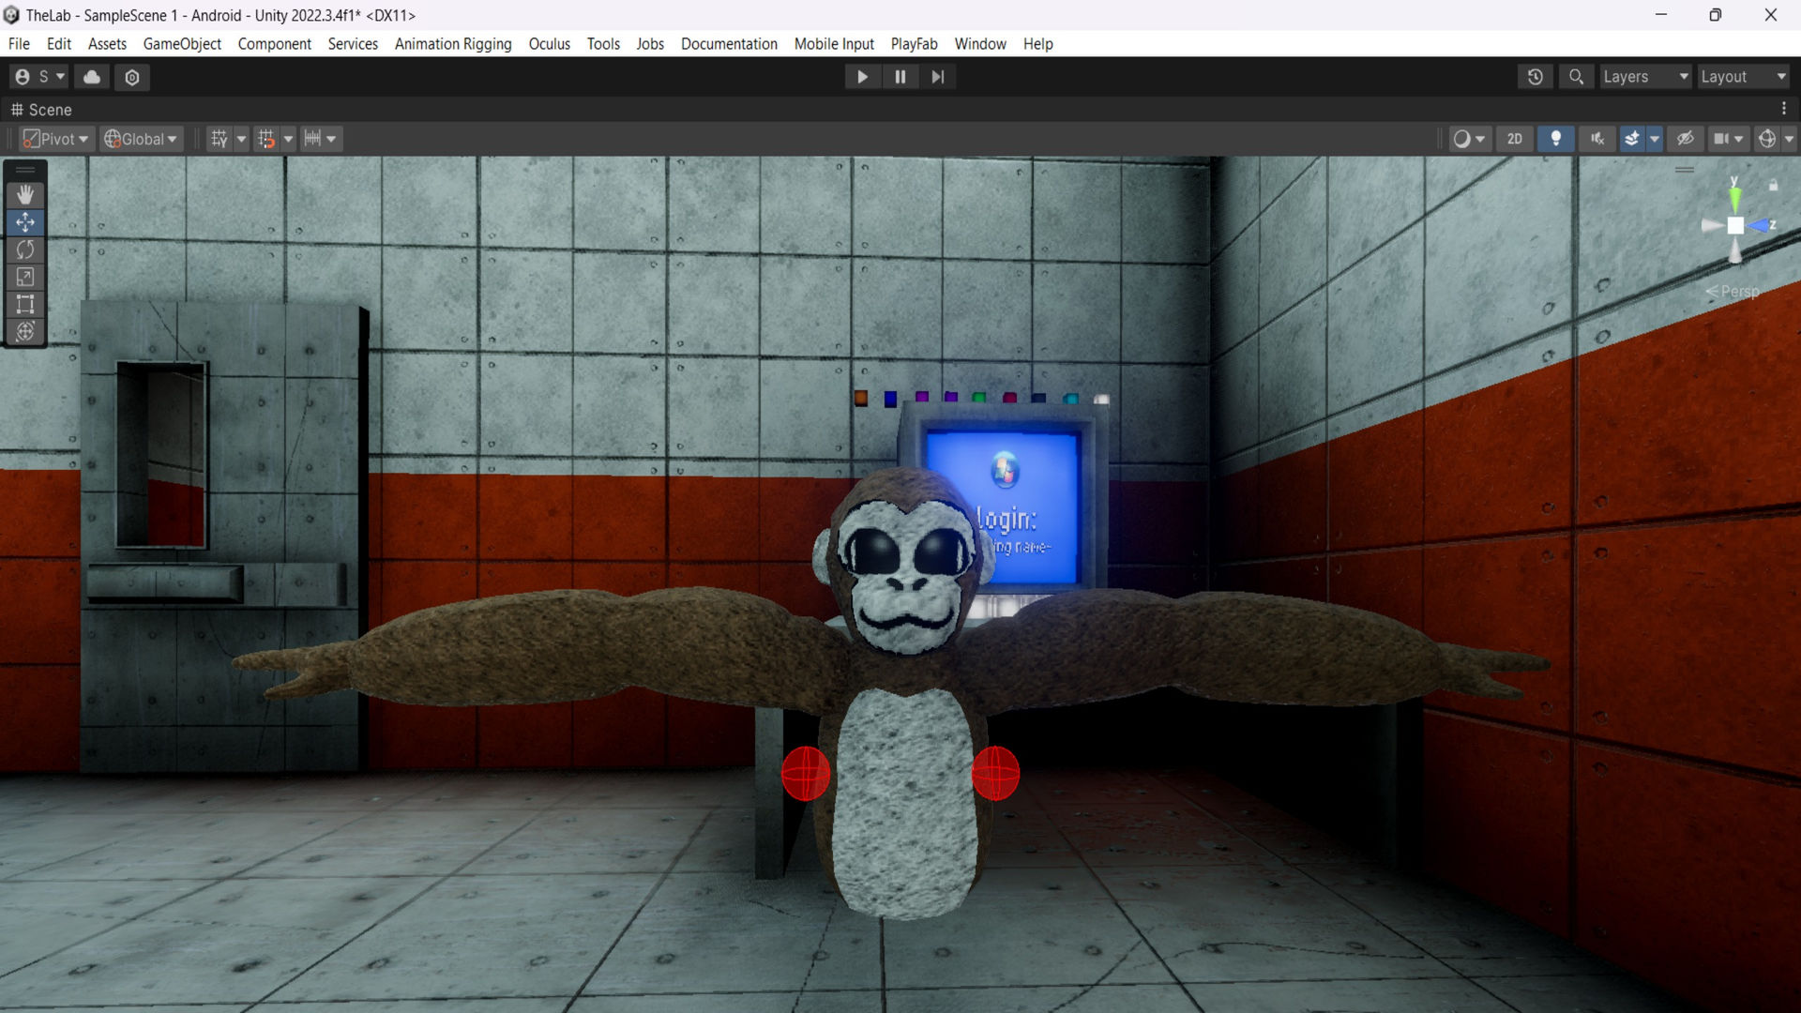
Task: Open the PlayFab menu
Action: click(x=914, y=44)
